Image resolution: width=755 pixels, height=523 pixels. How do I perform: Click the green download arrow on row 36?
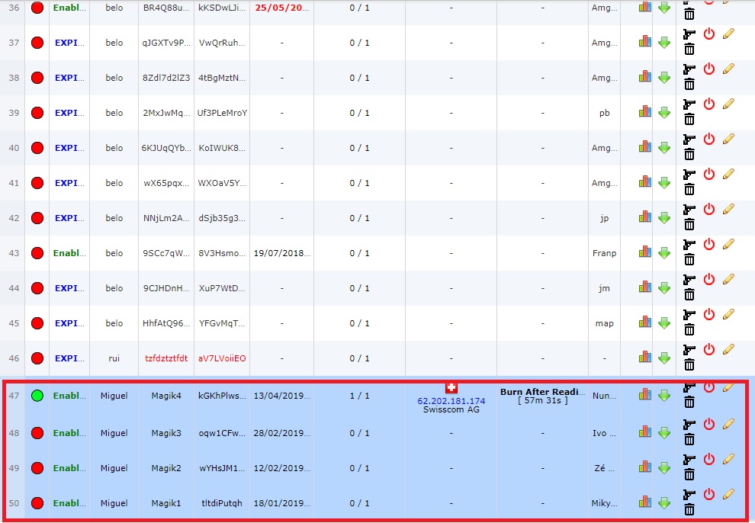click(664, 8)
